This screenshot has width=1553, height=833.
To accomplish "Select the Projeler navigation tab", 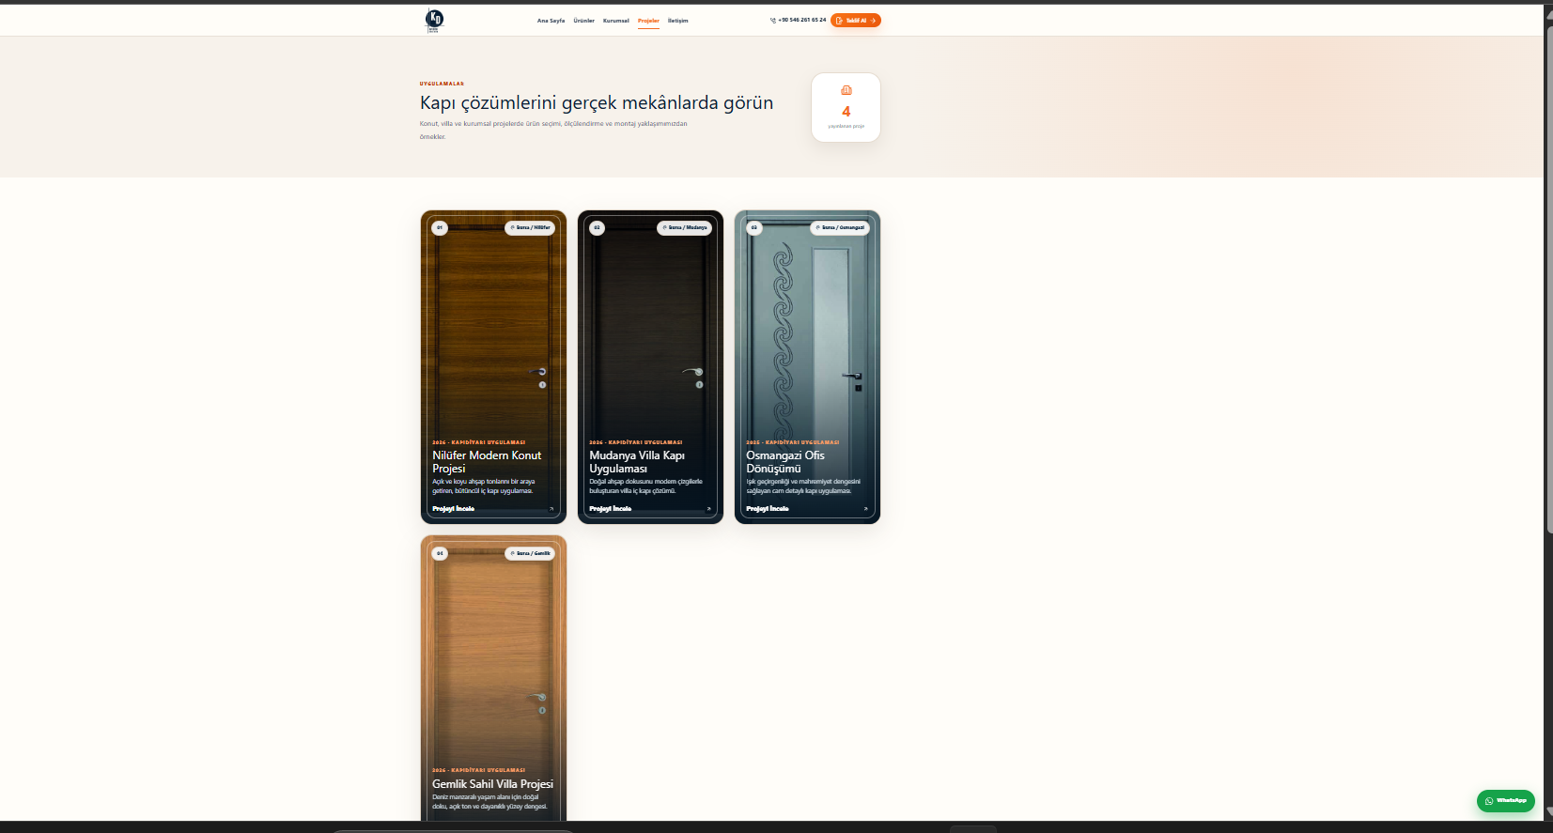I will pyautogui.click(x=648, y=21).
